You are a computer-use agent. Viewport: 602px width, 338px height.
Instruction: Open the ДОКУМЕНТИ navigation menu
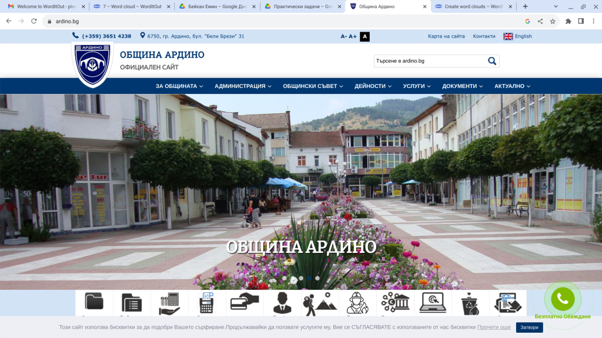coord(463,86)
